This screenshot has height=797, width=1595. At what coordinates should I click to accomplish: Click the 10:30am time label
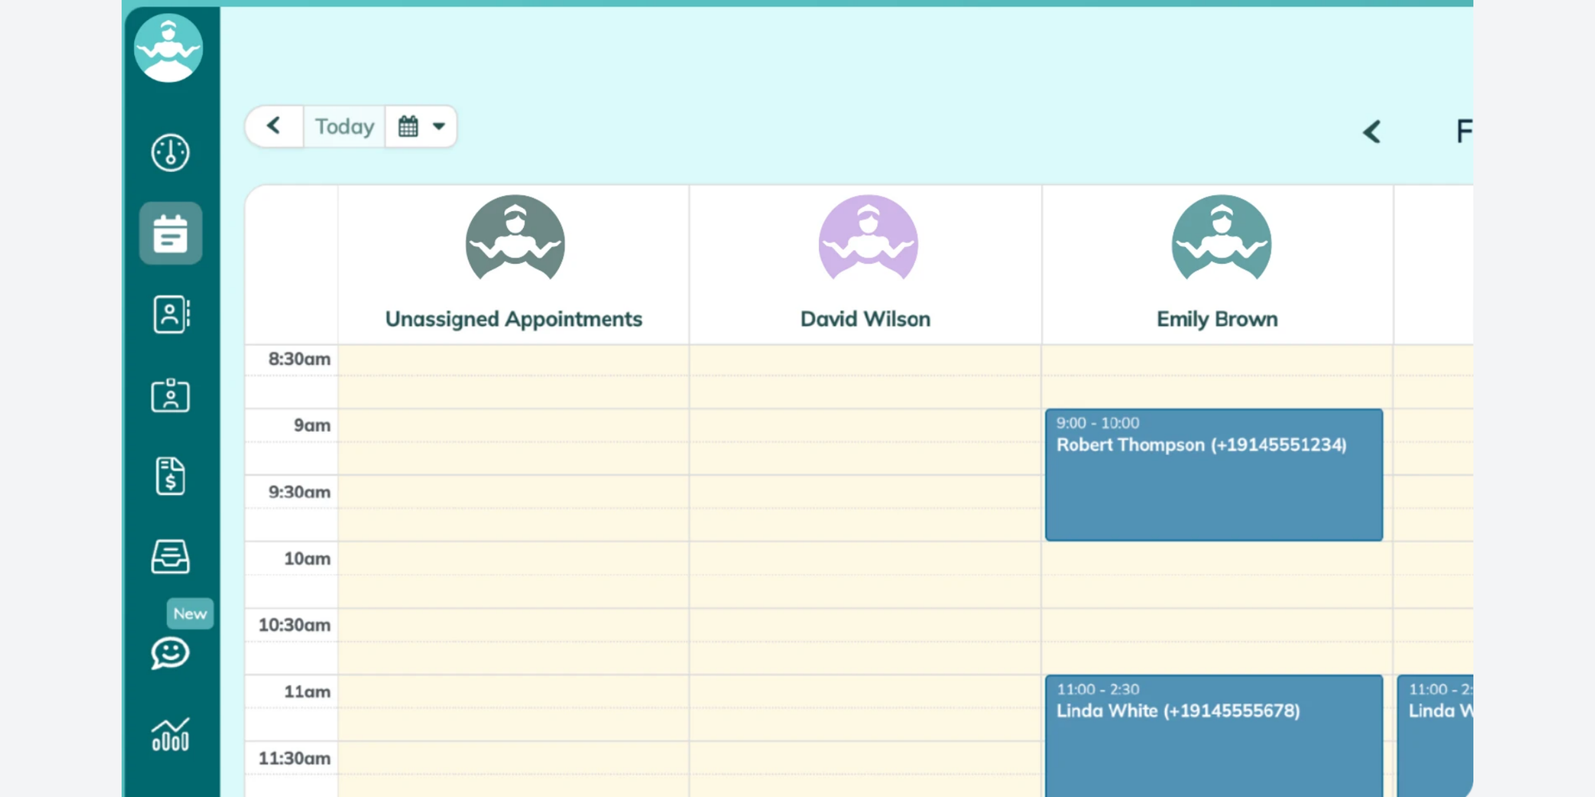pyautogui.click(x=294, y=625)
